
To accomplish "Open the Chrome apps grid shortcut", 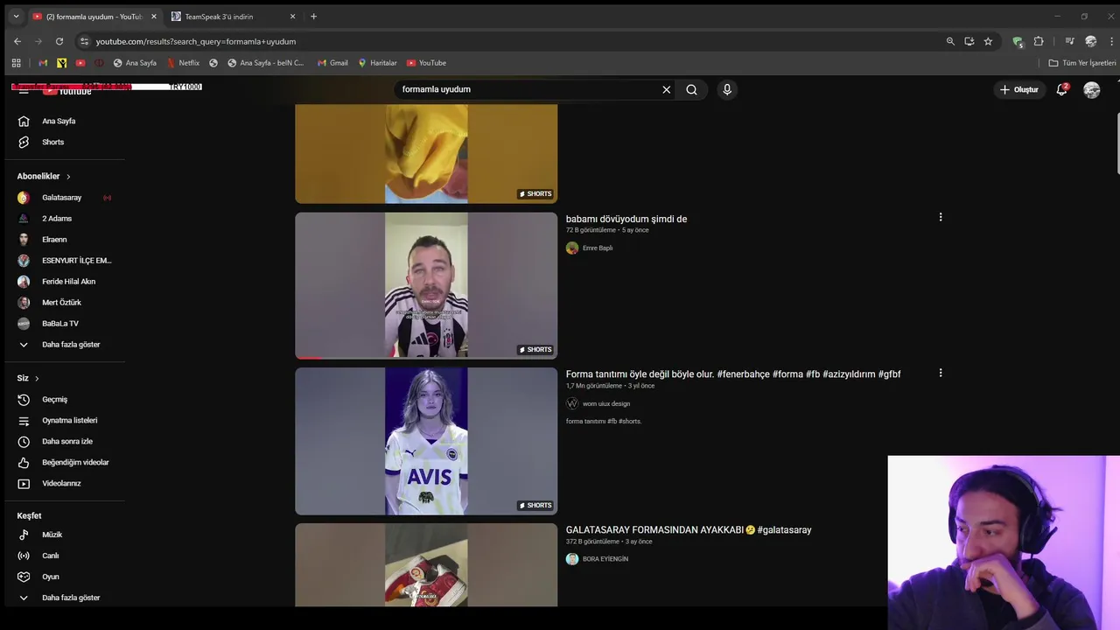I will coord(16,63).
